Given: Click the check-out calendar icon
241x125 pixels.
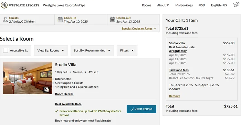Looking at the screenshot, I should [x=113, y=20].
